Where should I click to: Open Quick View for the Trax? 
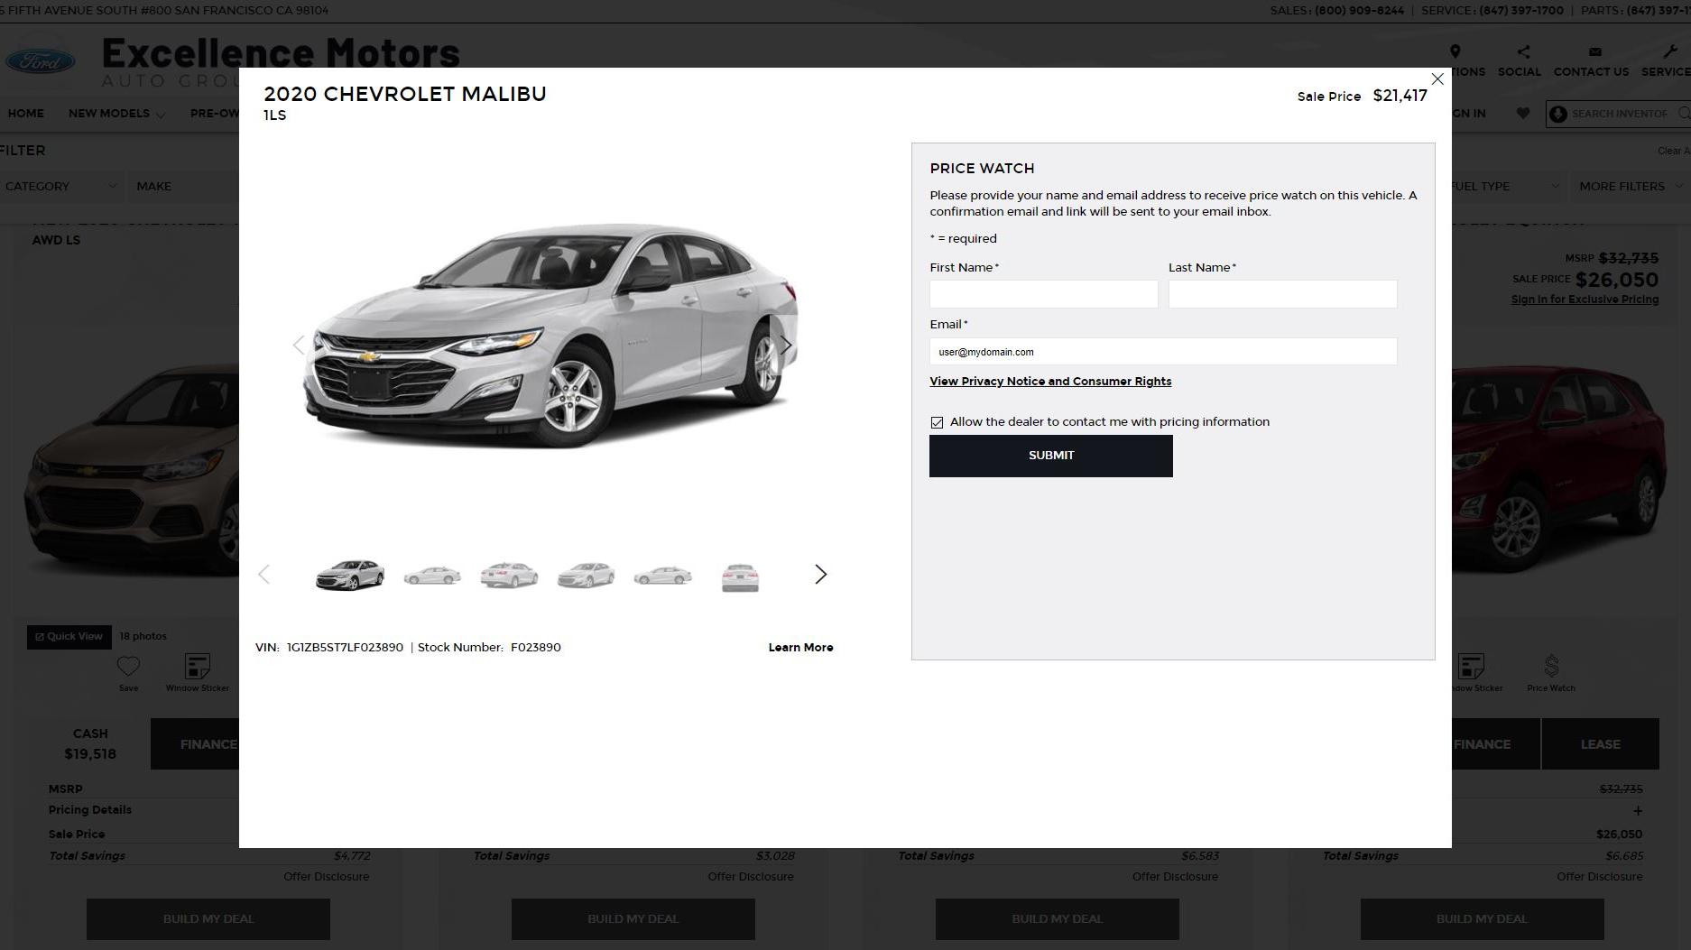click(x=69, y=637)
